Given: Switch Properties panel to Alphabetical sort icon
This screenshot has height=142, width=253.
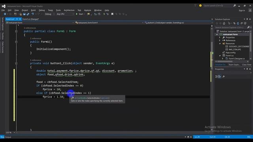Looking at the screenshot, I should (220, 77).
